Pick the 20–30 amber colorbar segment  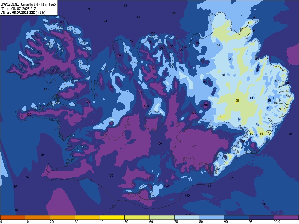click(62, 217)
